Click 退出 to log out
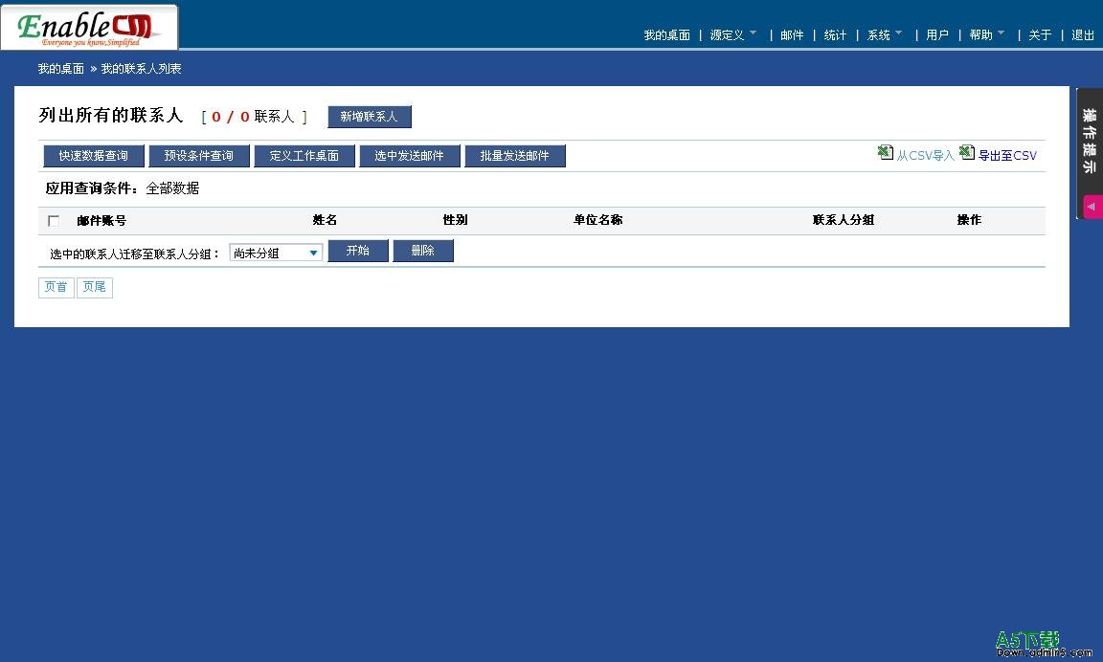1103x662 pixels. [1083, 34]
